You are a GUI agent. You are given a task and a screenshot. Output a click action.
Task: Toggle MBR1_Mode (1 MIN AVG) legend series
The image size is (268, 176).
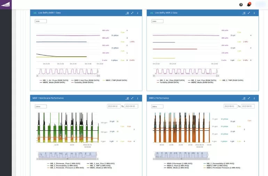100,168
